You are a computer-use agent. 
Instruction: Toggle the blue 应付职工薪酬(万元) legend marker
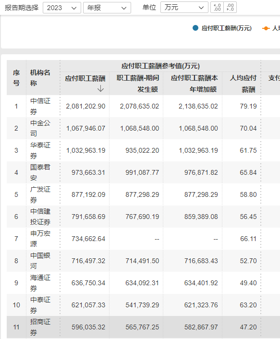point(195,28)
